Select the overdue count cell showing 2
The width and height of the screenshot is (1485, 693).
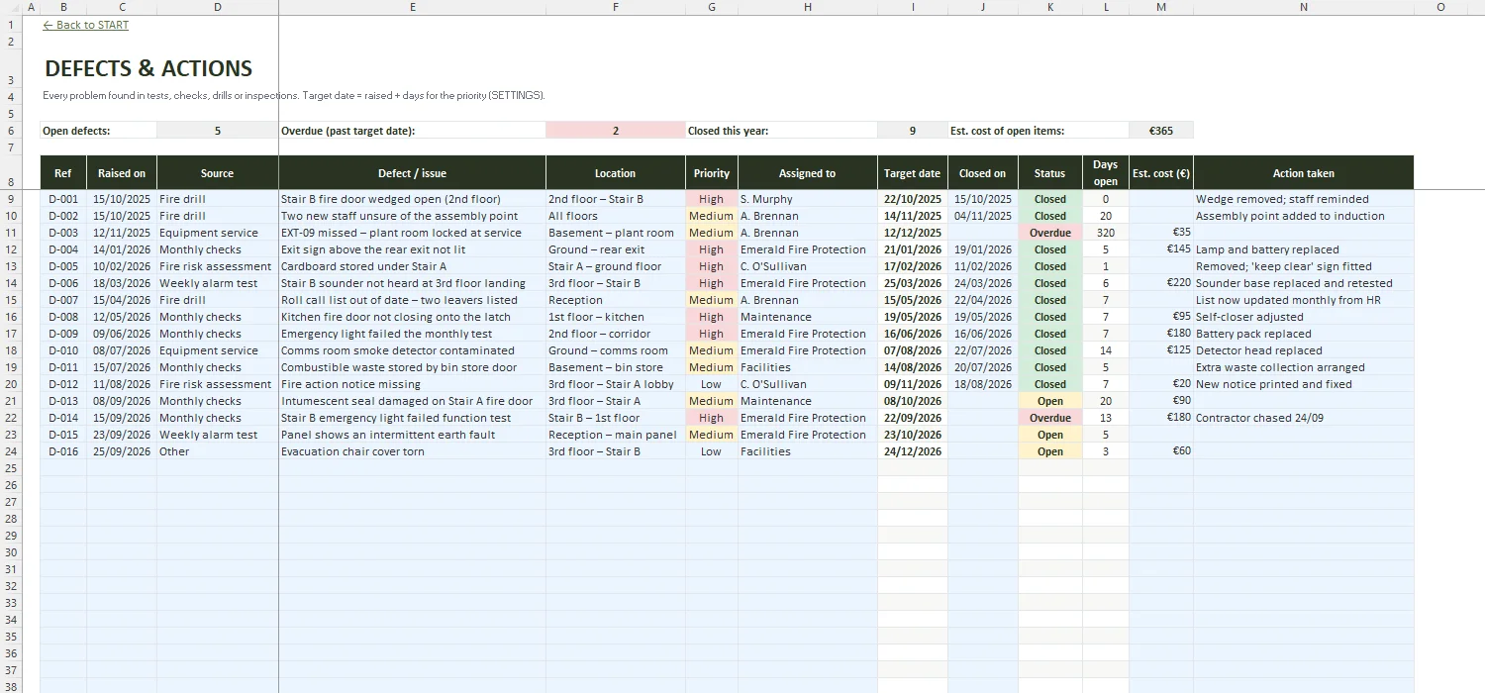point(616,130)
